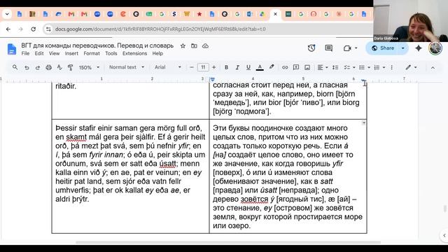
Task: Open the View menu
Action: (54, 53)
